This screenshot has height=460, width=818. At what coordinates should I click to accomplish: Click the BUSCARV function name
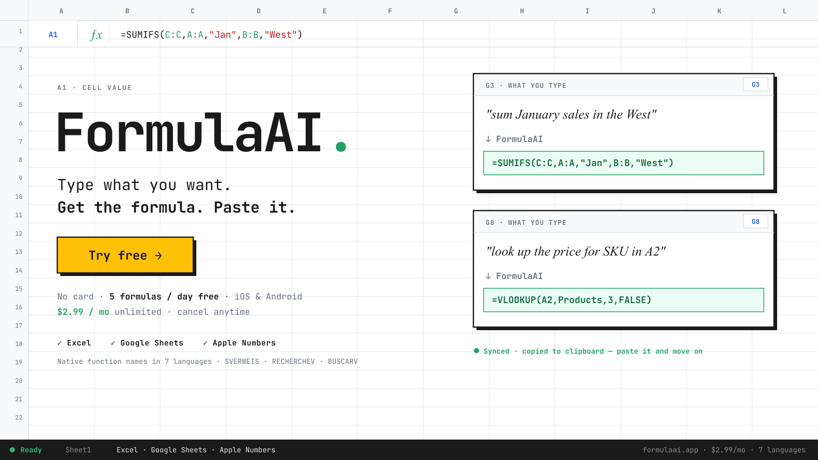click(x=343, y=361)
